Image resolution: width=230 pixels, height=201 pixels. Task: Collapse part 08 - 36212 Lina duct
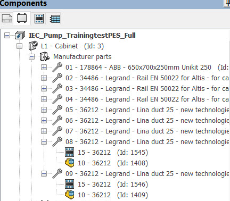point(44,142)
